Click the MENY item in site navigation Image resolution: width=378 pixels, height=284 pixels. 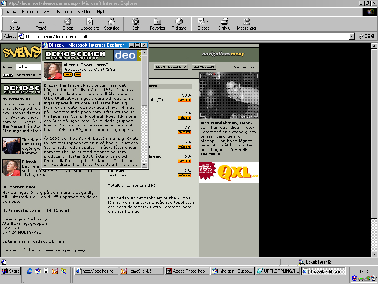point(8,75)
